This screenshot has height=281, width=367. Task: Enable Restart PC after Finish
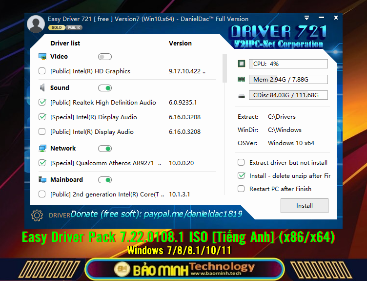click(x=241, y=189)
